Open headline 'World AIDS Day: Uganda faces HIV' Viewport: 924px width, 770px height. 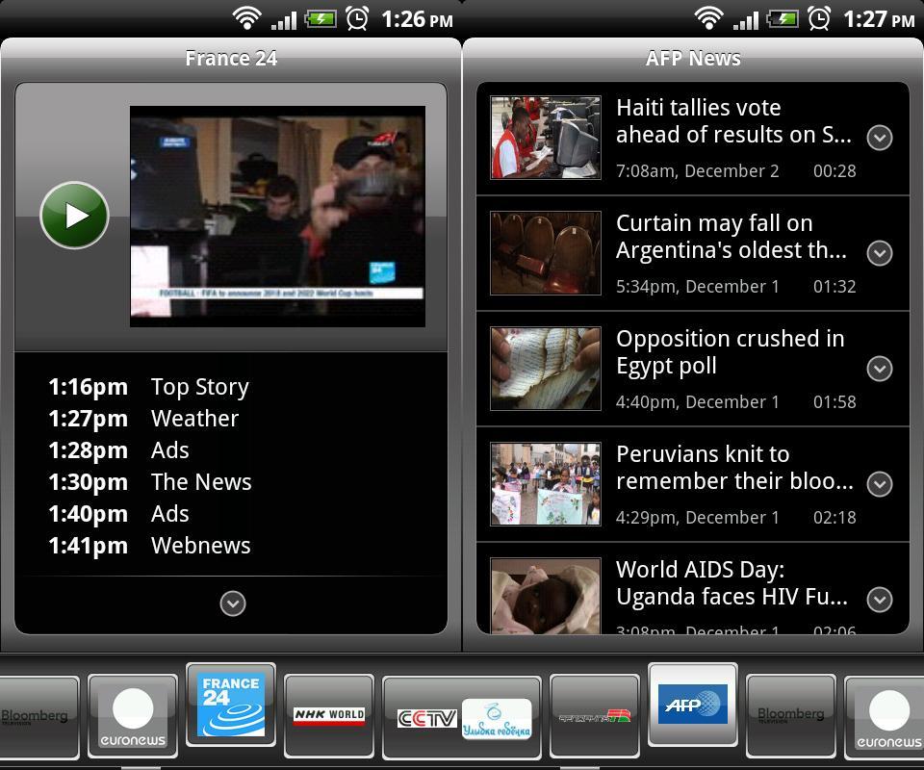click(x=731, y=583)
